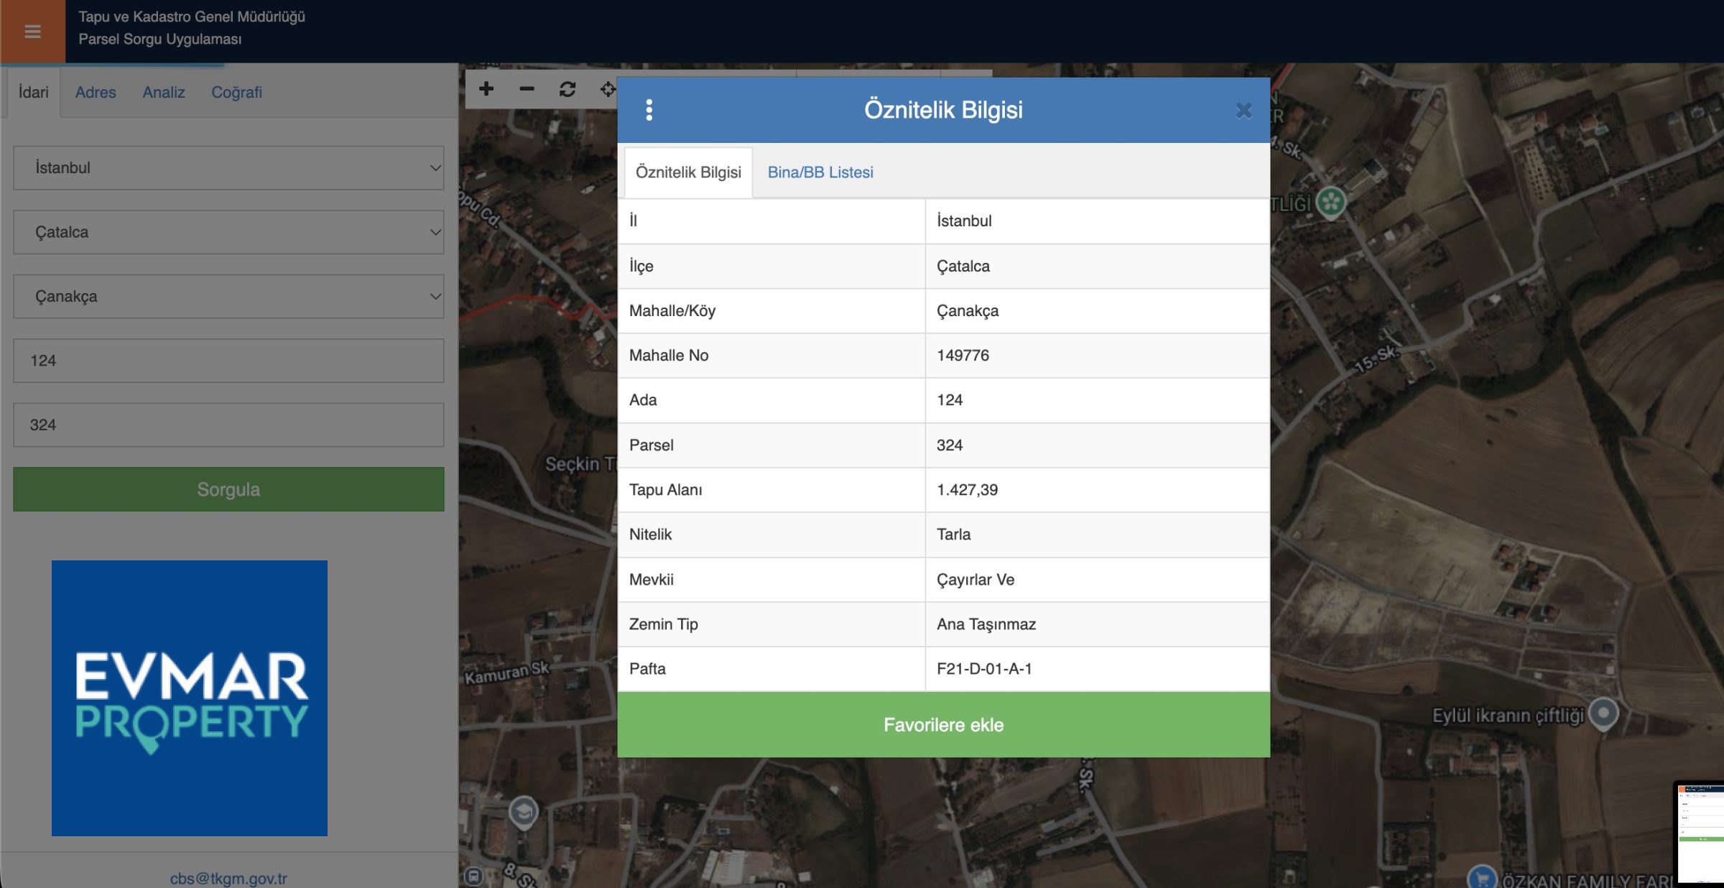Open the Analiz tab

164,92
